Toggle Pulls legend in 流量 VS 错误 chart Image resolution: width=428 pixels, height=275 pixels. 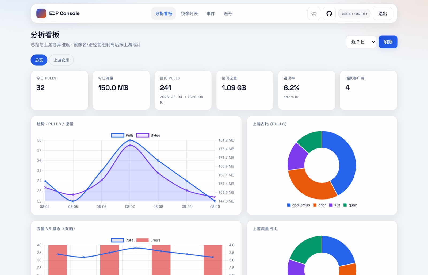122,240
